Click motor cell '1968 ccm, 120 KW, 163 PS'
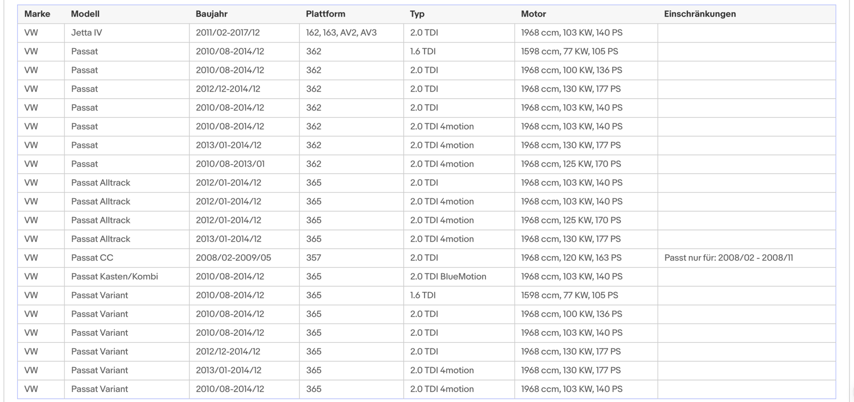The width and height of the screenshot is (854, 402). point(586,258)
